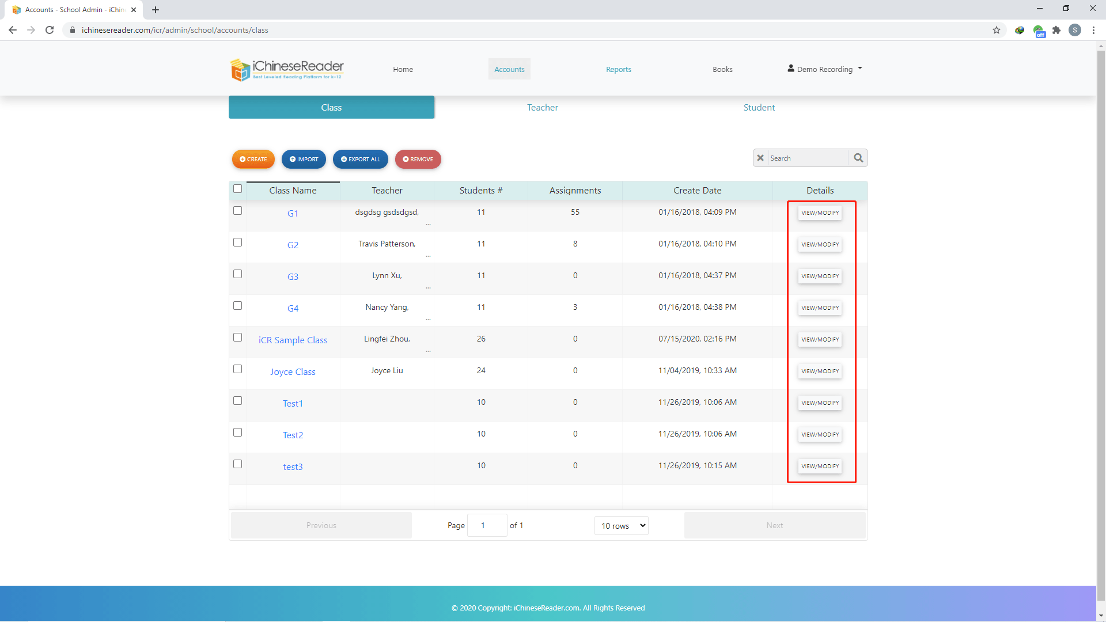
Task: Toggle the select-all header checkbox
Action: click(x=237, y=189)
